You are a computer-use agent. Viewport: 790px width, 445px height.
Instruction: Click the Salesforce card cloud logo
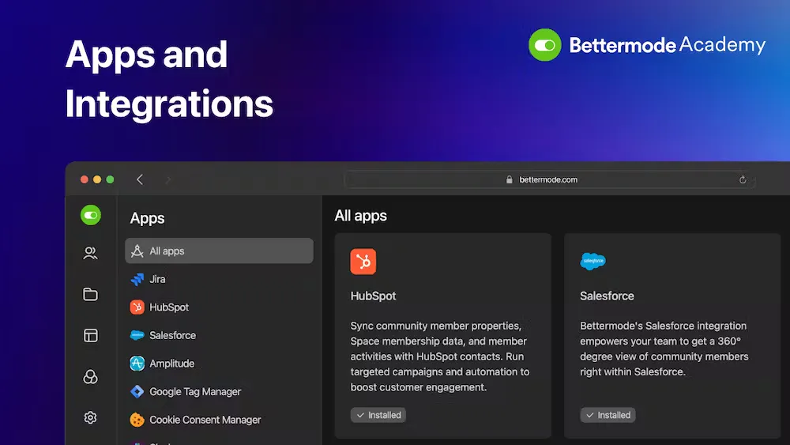593,261
